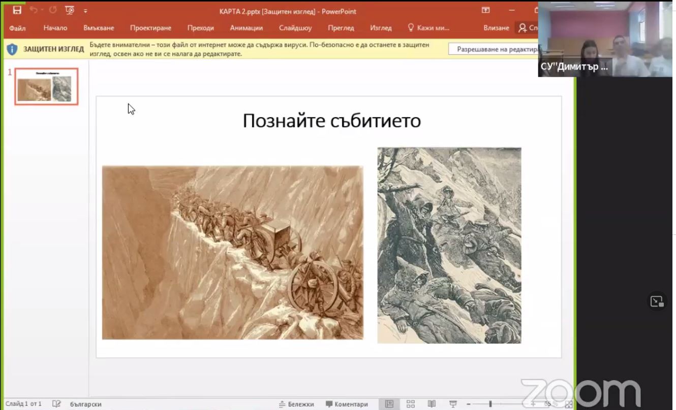Click the title bar restore window icon
Image resolution: width=676 pixels, height=410 pixels.
tap(536, 10)
